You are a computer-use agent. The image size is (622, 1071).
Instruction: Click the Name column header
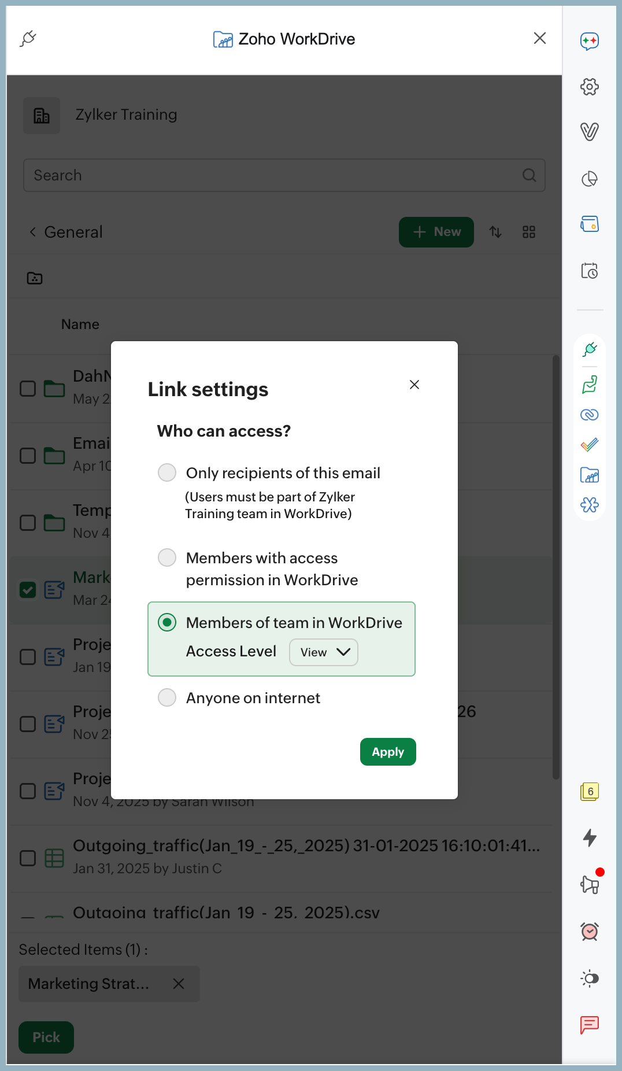point(80,324)
